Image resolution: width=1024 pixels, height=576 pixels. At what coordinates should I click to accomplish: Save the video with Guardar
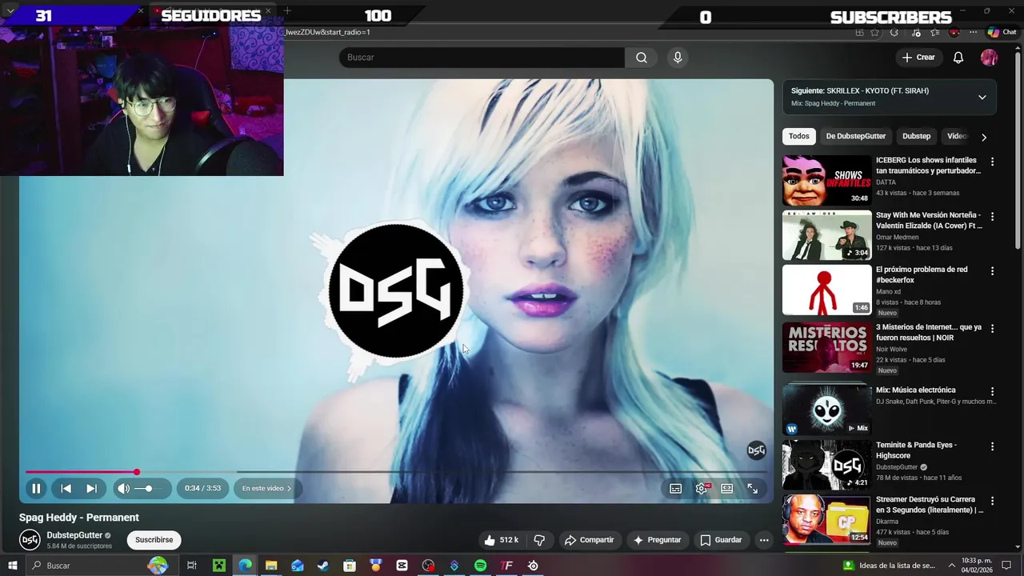[722, 540]
